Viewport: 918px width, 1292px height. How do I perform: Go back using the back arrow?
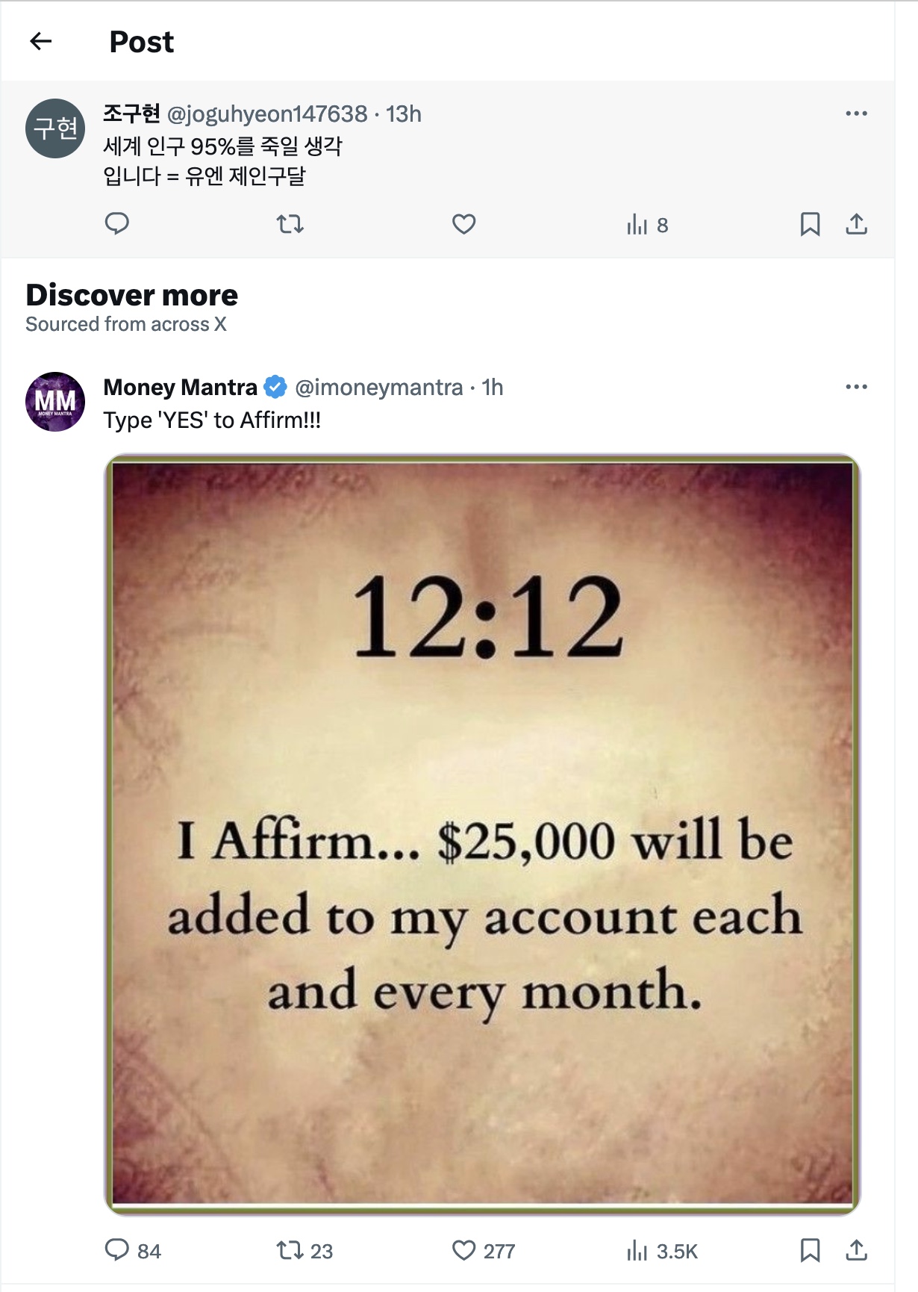click(41, 42)
